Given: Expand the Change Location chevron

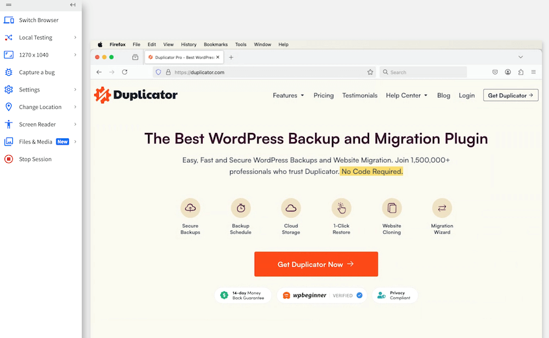Looking at the screenshot, I should [75, 107].
